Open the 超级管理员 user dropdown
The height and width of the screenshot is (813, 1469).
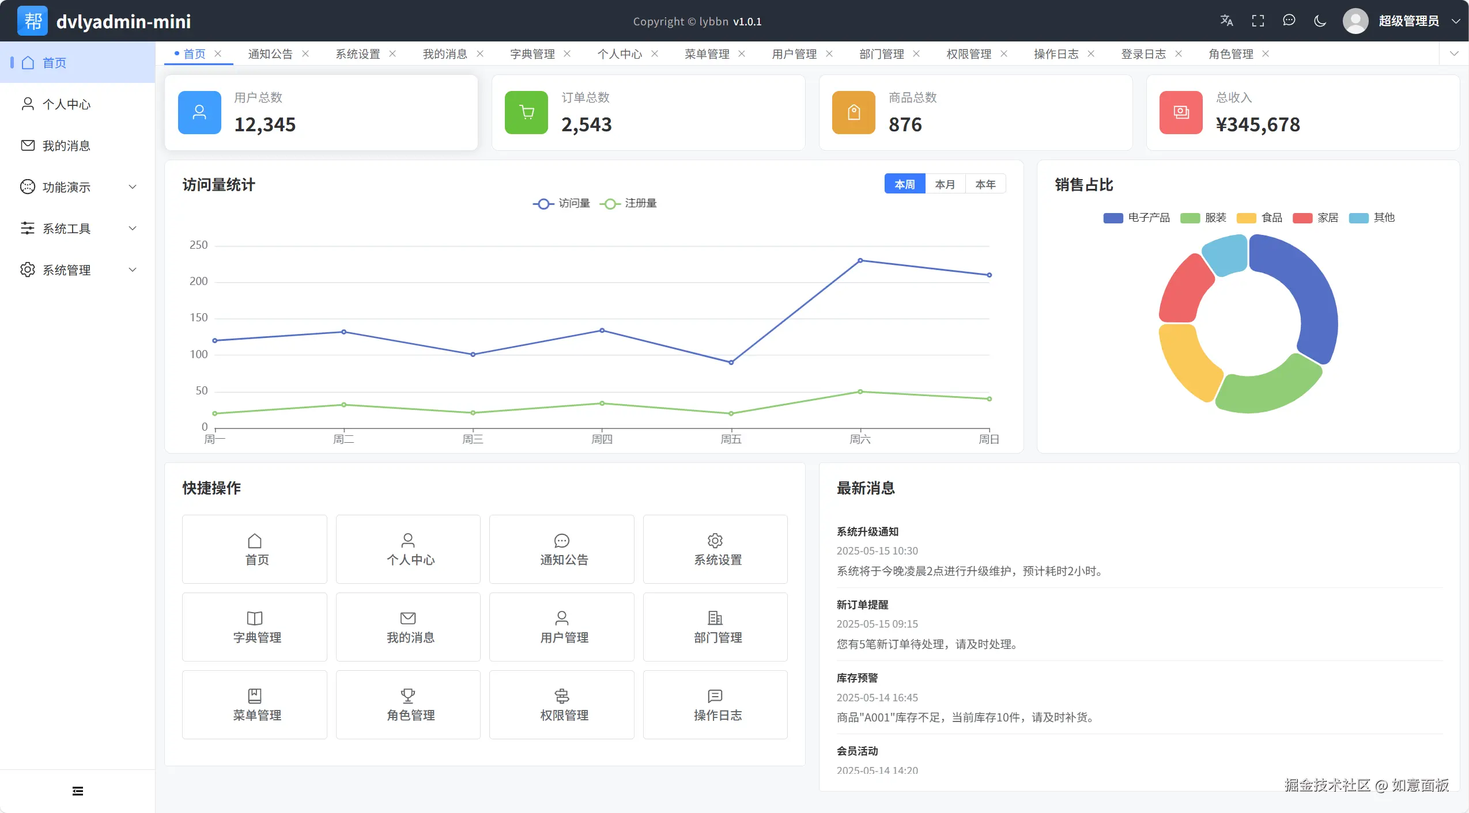1408,21
